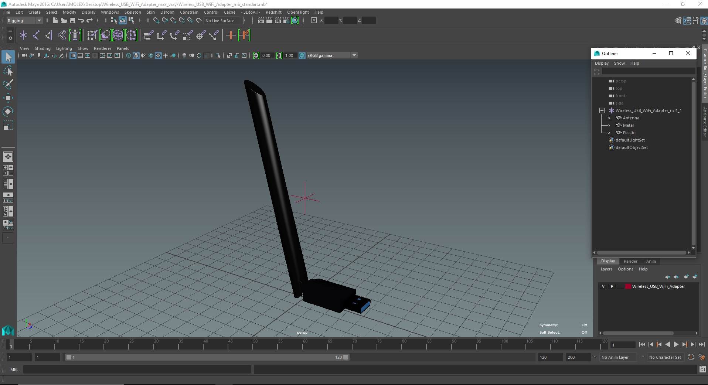
Task: Step forward to next key
Action: pos(684,344)
